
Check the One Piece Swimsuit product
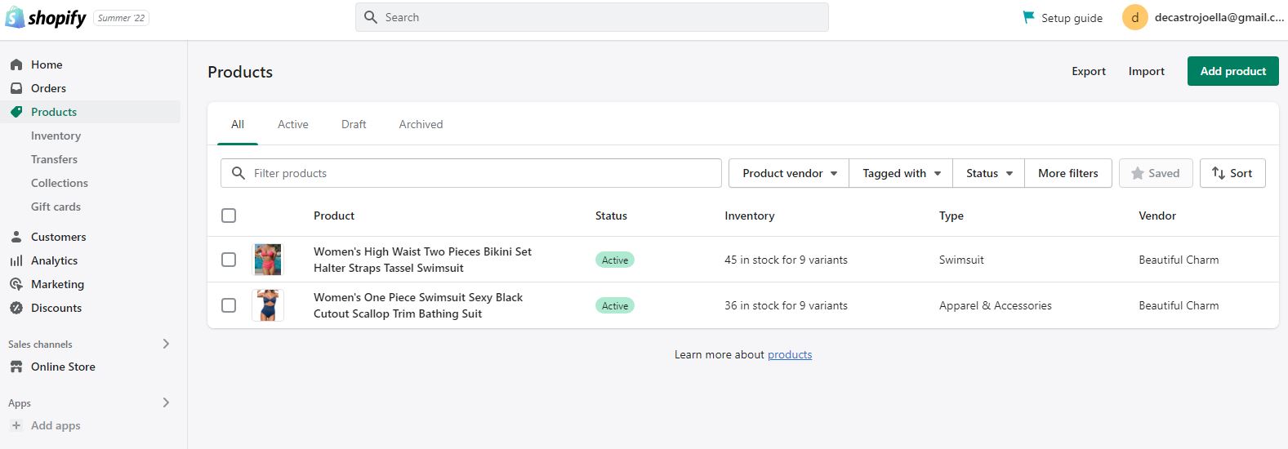pyautogui.click(x=229, y=305)
